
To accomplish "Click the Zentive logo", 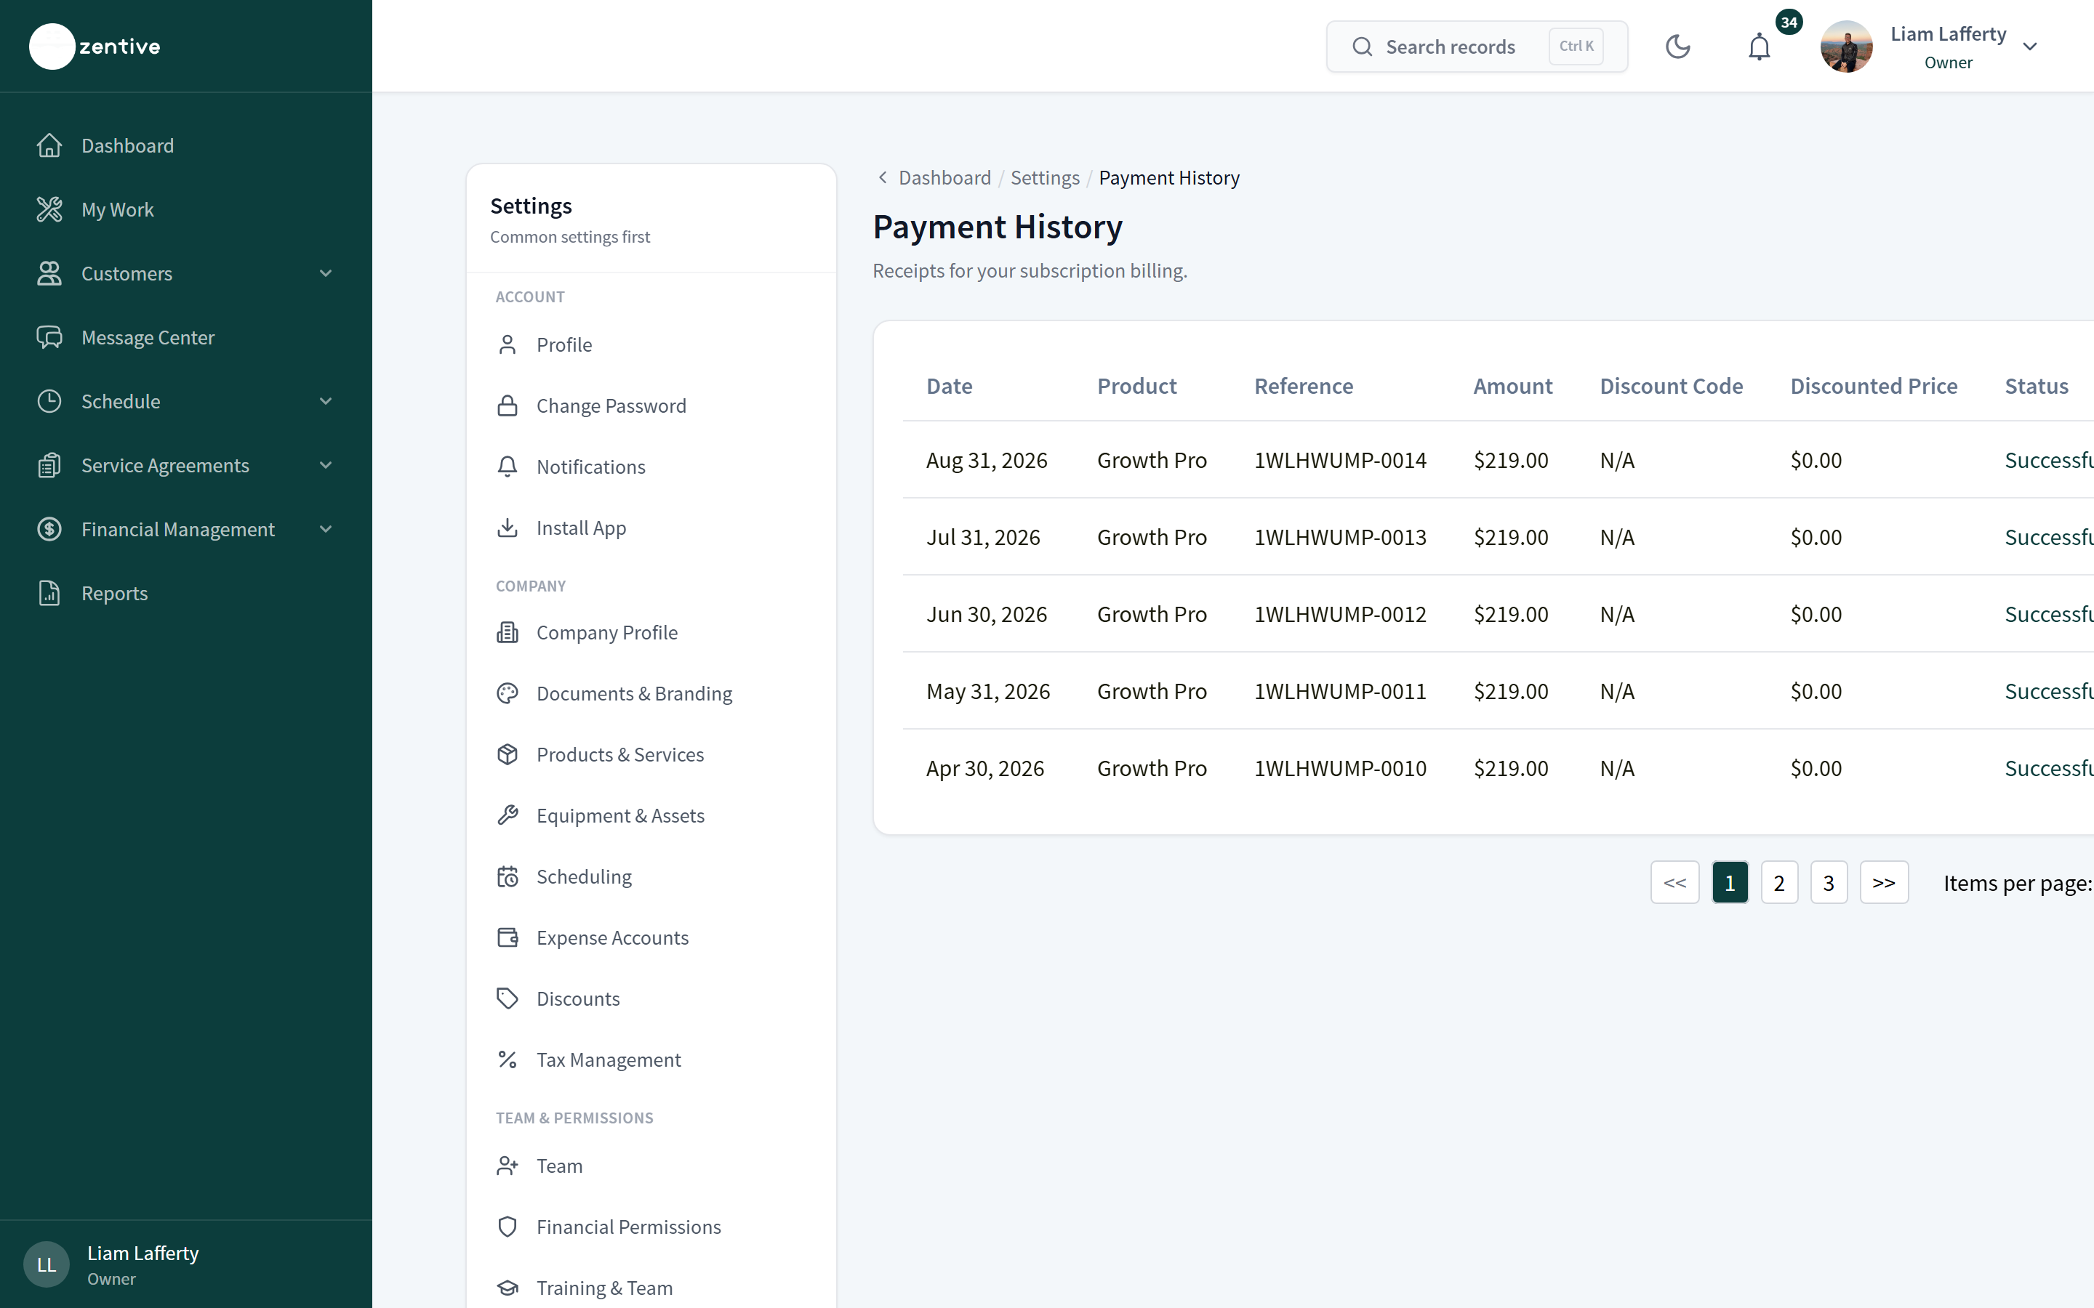I will [95, 46].
